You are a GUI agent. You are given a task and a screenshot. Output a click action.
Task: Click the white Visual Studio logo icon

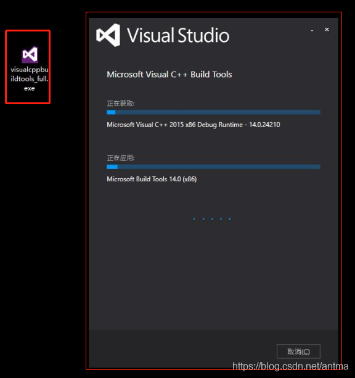[x=108, y=35]
